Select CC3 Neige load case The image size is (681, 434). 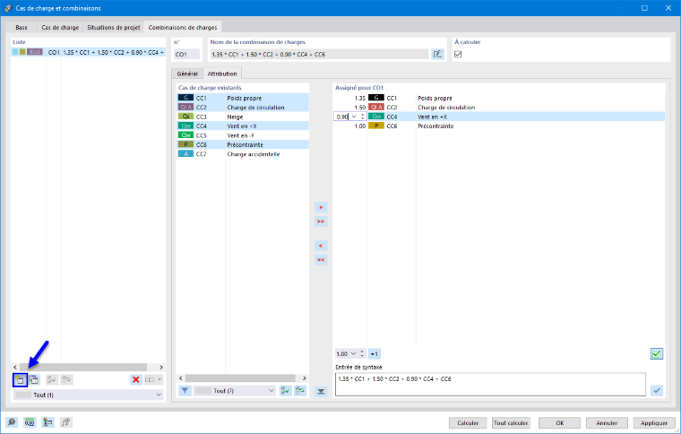(x=243, y=117)
